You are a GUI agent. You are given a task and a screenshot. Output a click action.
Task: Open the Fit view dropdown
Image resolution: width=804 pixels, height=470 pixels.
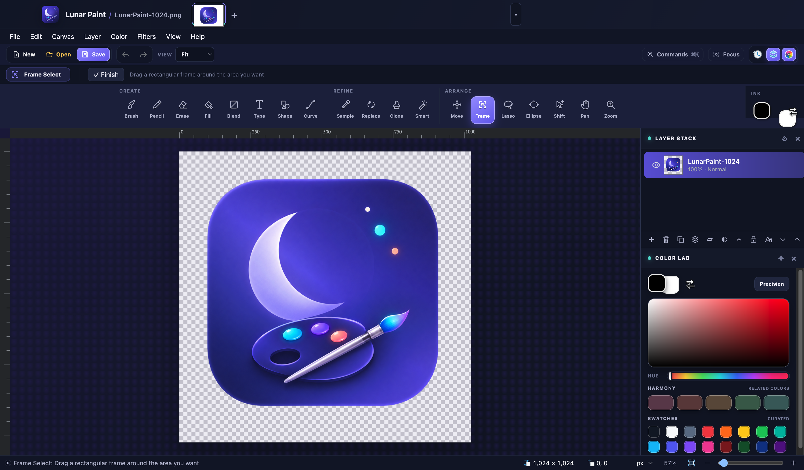click(195, 54)
